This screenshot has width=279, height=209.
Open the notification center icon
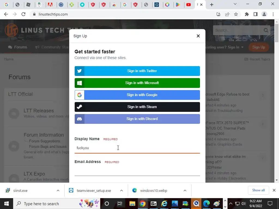pos(270,204)
